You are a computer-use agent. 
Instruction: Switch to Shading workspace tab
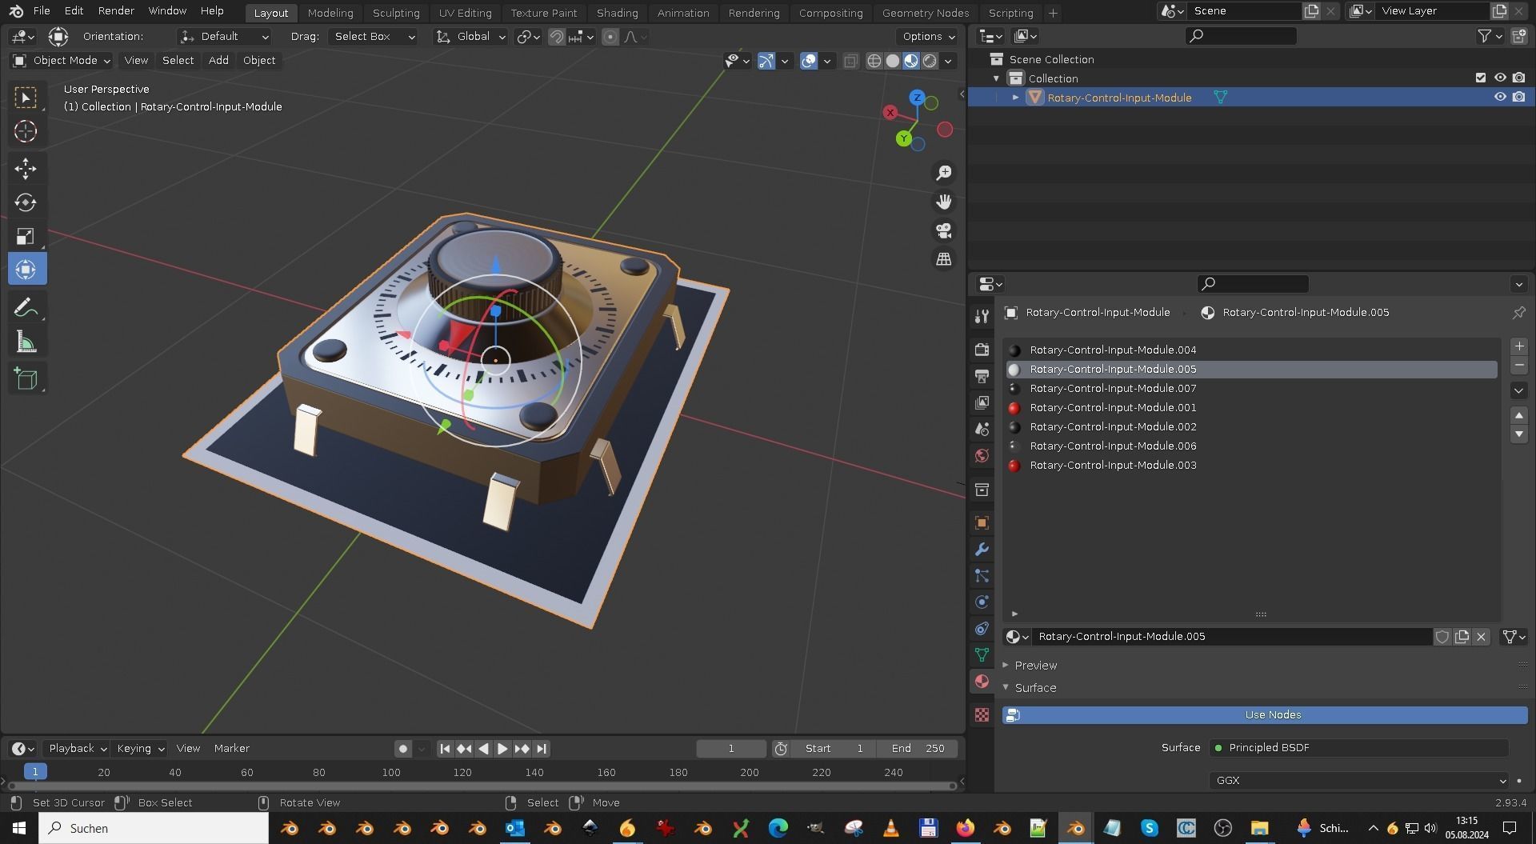click(618, 13)
